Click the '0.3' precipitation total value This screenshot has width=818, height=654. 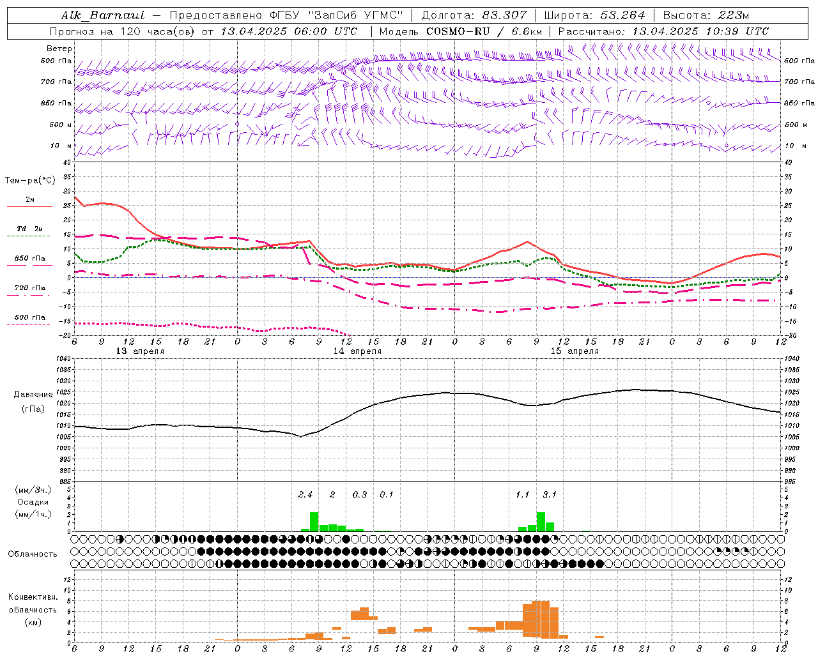(360, 495)
